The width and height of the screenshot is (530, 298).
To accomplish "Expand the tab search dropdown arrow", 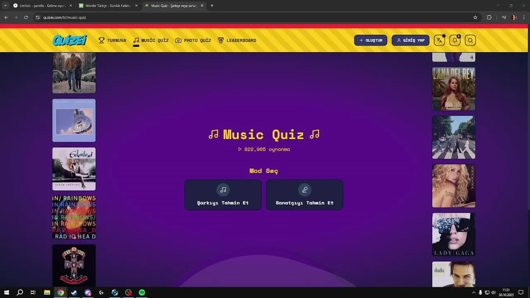I will coord(5,6).
